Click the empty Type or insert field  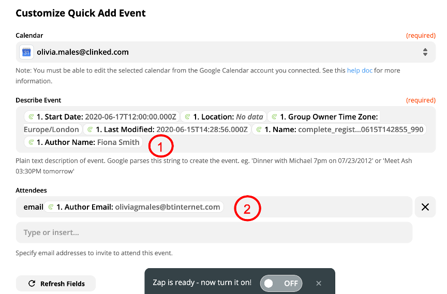click(x=214, y=232)
